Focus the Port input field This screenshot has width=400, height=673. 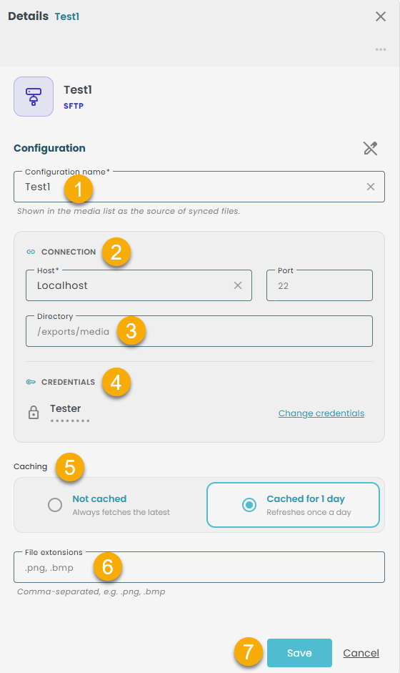point(319,285)
